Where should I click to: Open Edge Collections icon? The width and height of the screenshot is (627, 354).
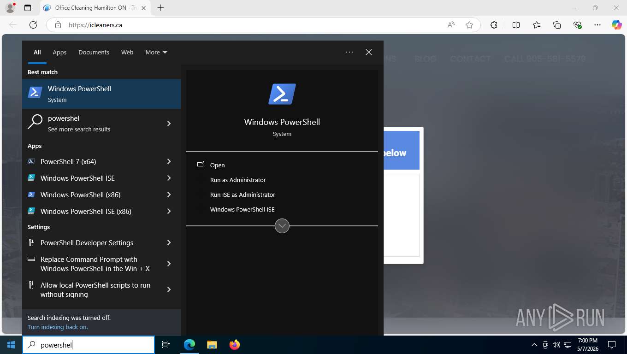tap(557, 25)
